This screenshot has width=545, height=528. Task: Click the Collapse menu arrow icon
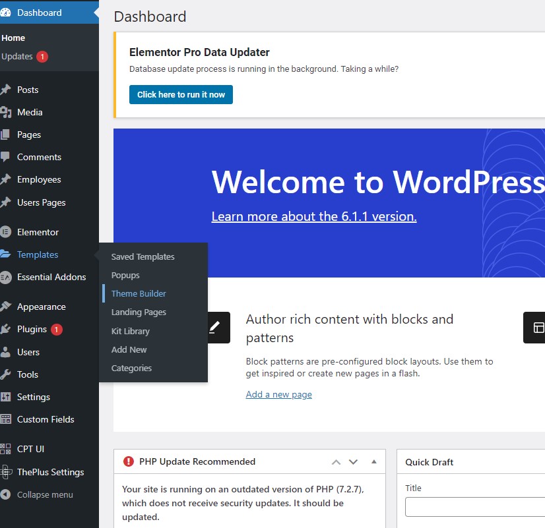[5, 494]
